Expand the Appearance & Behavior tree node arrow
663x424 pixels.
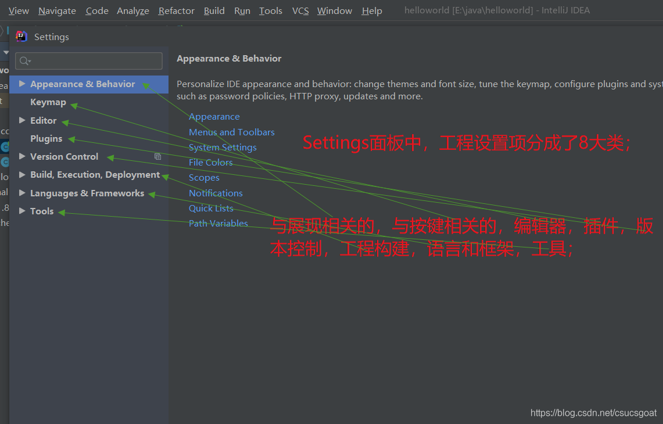coord(22,84)
